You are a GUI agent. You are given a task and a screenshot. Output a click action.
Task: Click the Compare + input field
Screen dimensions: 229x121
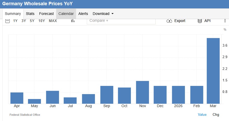[121, 21]
